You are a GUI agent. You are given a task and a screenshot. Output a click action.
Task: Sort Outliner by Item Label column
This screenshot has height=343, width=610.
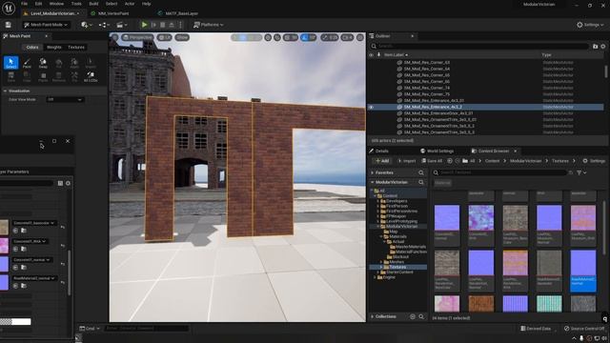(x=396, y=55)
